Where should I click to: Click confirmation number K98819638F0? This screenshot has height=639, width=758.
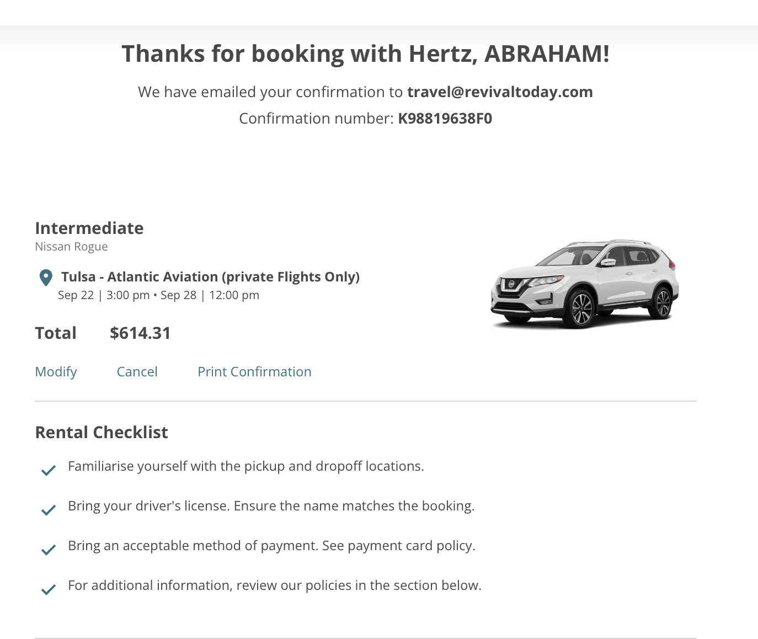click(x=445, y=119)
